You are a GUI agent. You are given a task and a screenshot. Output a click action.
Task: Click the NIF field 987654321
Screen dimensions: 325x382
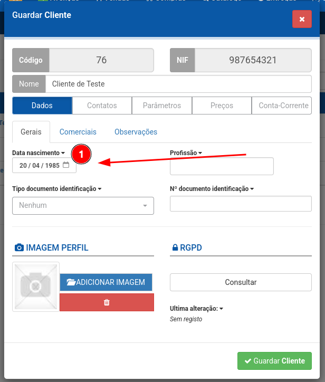tap(253, 60)
